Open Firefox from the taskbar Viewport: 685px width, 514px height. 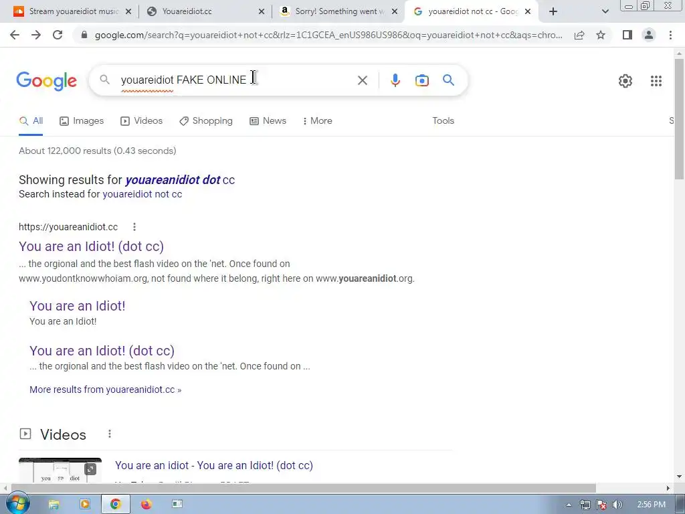click(146, 505)
